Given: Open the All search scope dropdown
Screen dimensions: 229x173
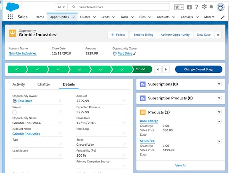Looking at the screenshot, I should coord(61,7).
